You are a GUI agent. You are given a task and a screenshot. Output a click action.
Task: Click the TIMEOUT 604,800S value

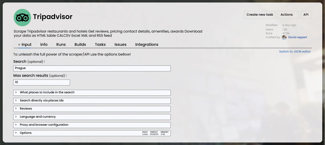point(154,133)
